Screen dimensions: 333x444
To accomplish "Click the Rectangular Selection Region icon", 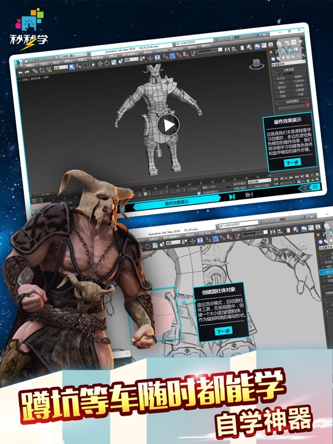I will tap(85, 66).
